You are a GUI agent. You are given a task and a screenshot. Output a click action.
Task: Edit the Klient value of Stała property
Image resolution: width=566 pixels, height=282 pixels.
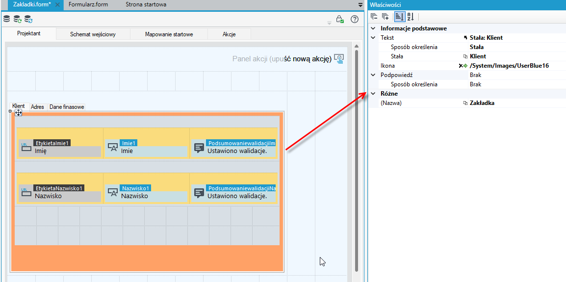pos(478,56)
